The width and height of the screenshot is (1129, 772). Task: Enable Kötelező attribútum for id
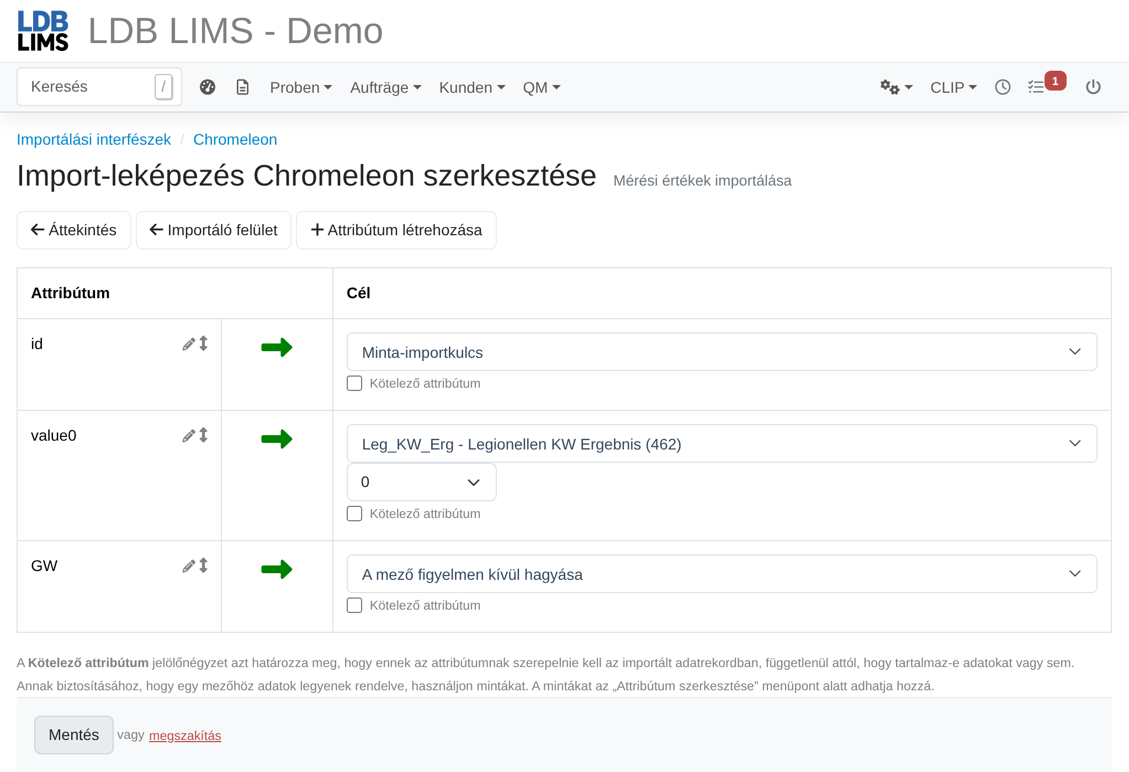tap(354, 383)
